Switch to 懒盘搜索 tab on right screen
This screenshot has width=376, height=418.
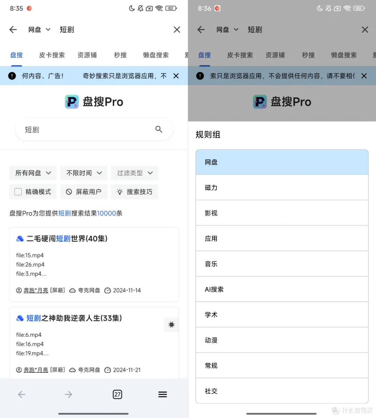(344, 55)
